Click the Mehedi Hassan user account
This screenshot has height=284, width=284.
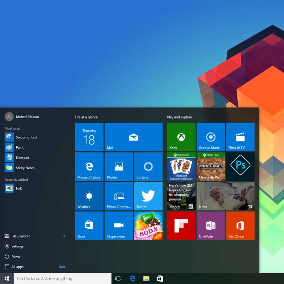pos(22,117)
